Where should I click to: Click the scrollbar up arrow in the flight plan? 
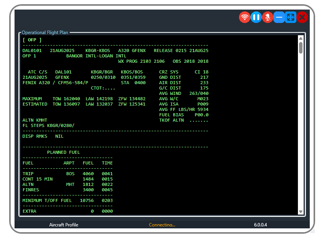(x=301, y=38)
